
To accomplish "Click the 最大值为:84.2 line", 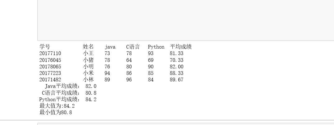I will coord(57,106).
